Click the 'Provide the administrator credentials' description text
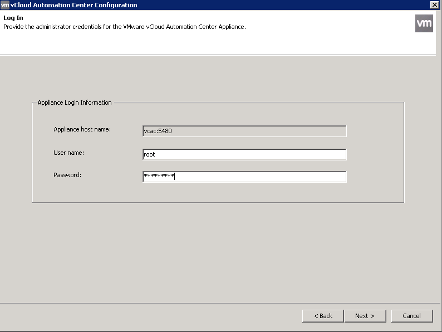The image size is (442, 332). (125, 27)
